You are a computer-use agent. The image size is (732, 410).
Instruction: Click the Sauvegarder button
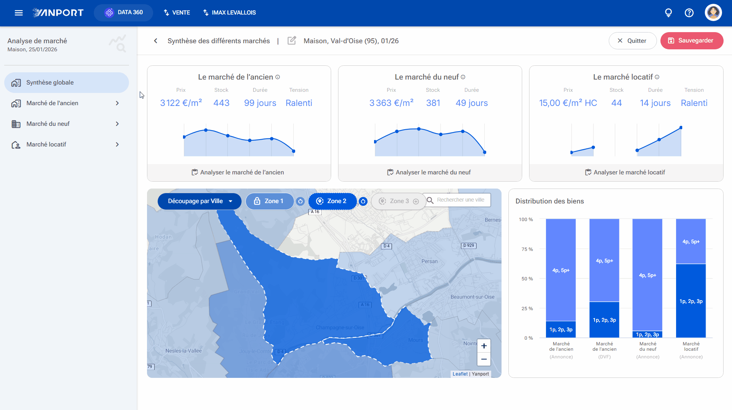coord(691,41)
